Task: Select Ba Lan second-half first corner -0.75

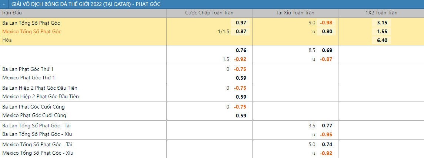Action: [240, 88]
